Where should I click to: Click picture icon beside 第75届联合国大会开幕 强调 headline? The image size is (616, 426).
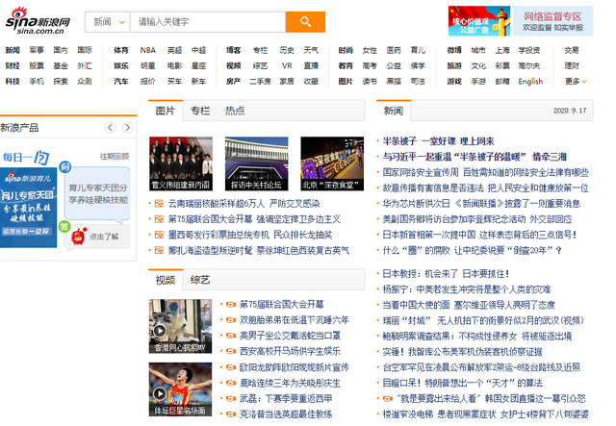(159, 219)
